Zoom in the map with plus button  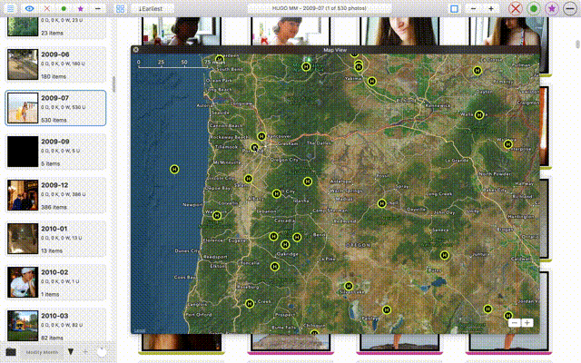(x=527, y=323)
